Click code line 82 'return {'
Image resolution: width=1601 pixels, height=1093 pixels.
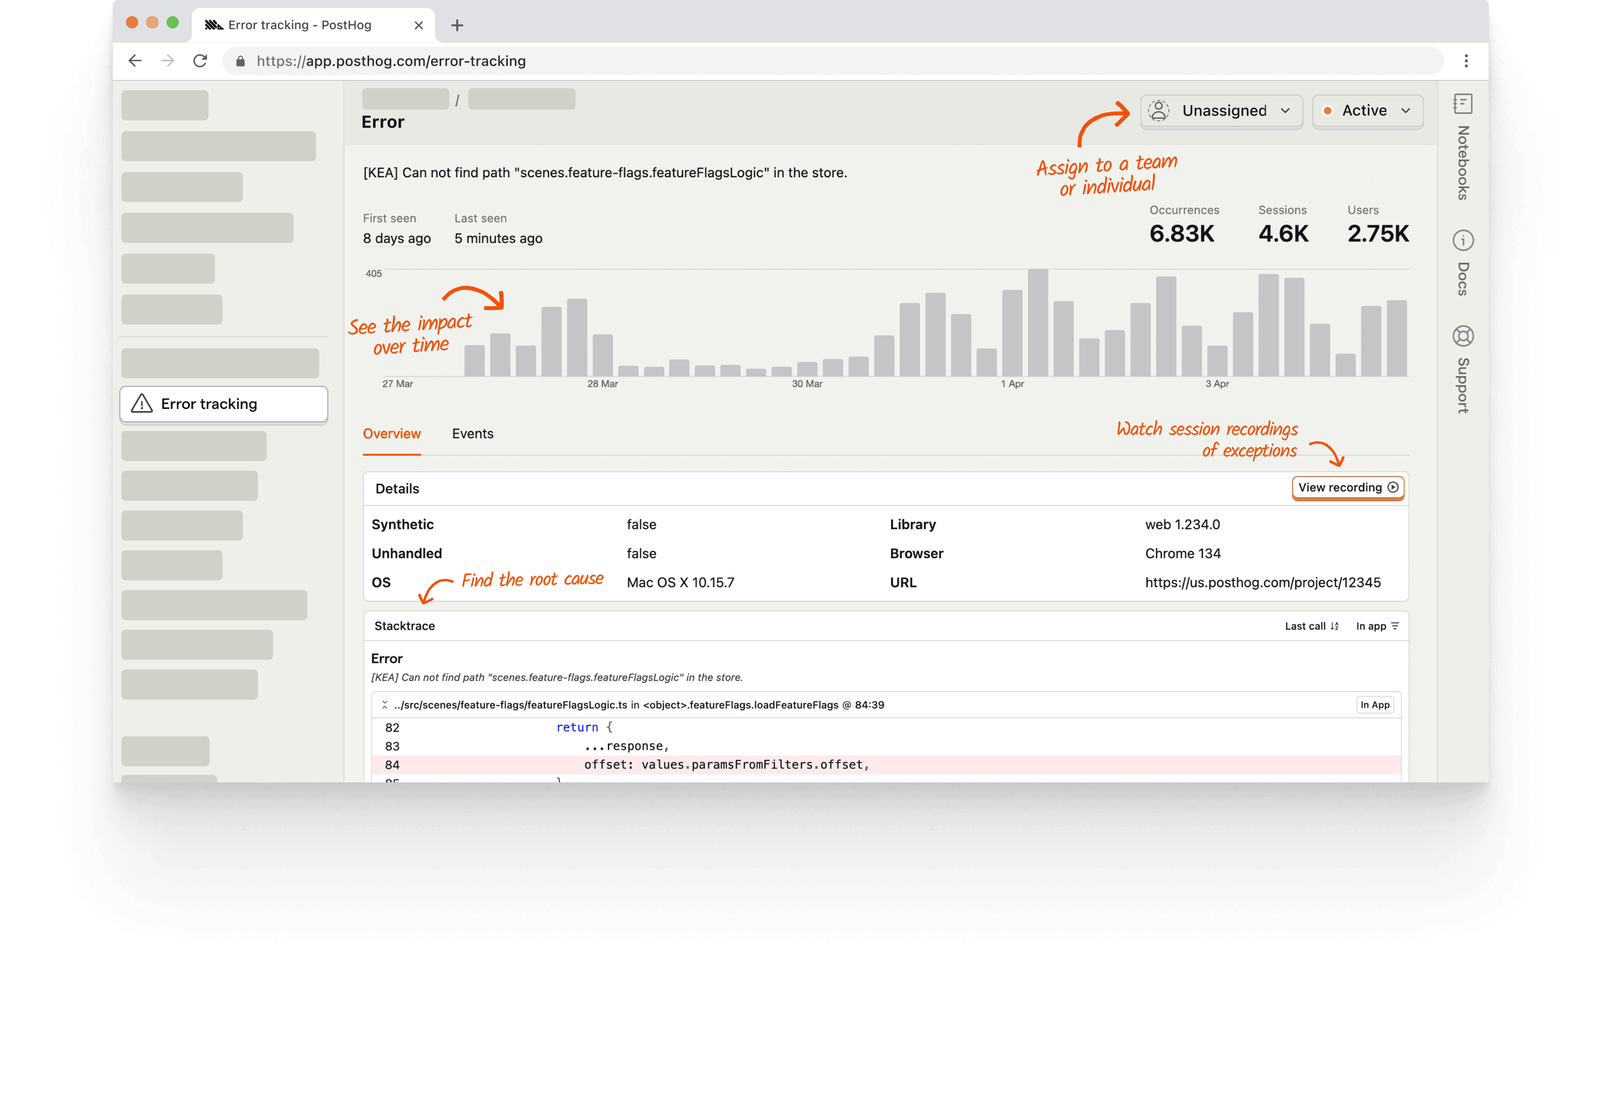click(886, 727)
